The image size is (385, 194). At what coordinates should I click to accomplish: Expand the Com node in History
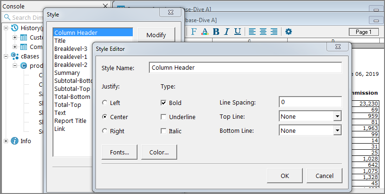tap(15, 47)
